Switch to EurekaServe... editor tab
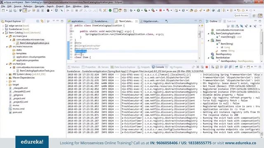264x148 pixels. point(100,21)
